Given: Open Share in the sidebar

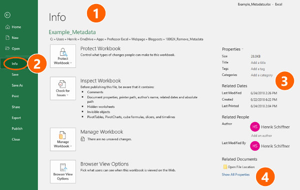Looking at the screenshot, I should tap(16, 107).
